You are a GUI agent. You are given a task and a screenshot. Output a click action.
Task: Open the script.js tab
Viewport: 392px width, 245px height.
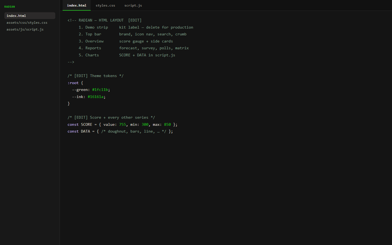tap(133, 5)
